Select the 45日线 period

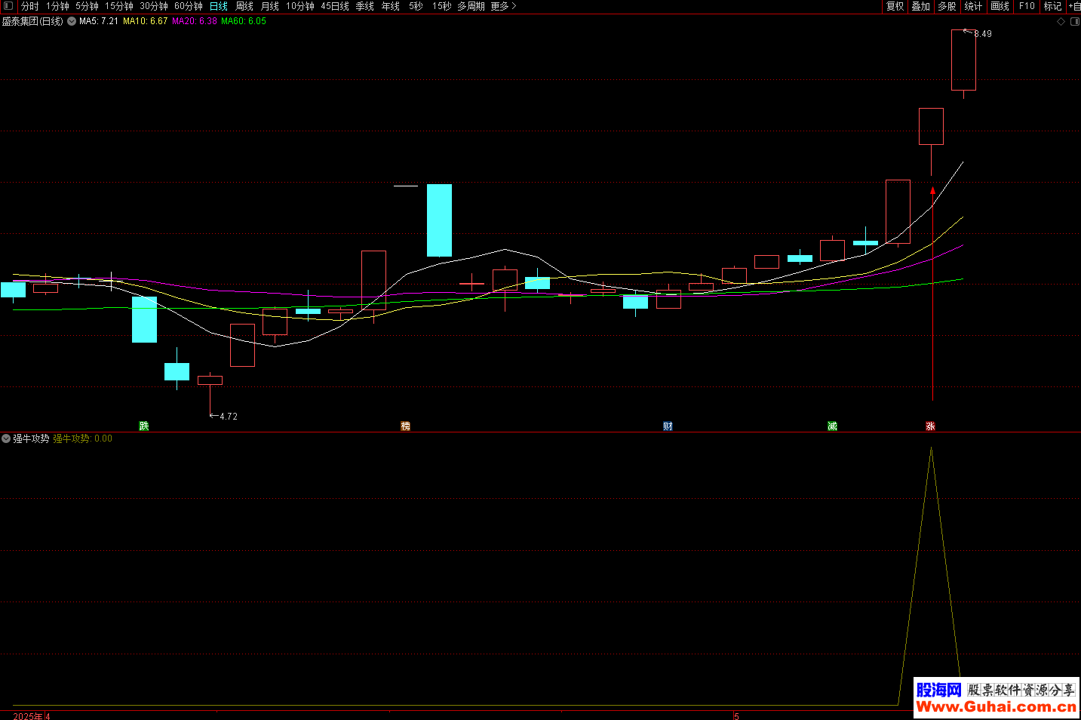335,6
